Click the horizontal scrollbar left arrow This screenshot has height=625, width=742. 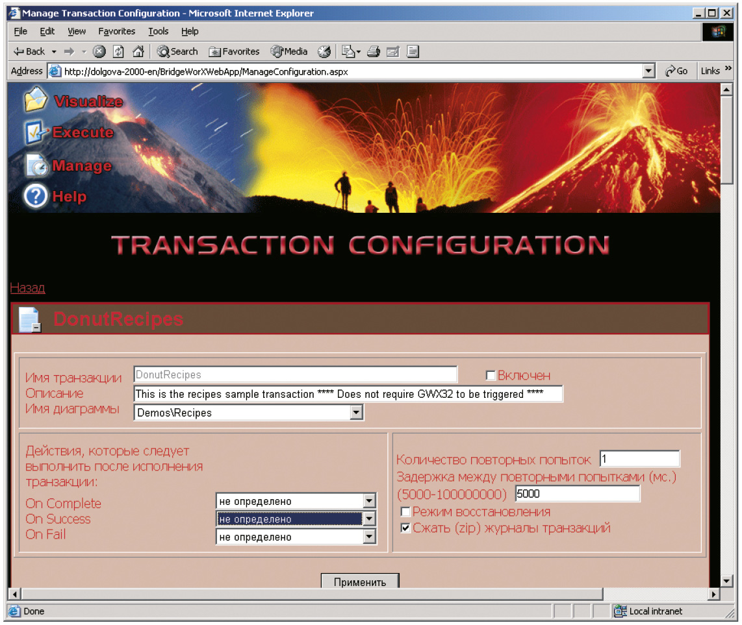[15, 593]
